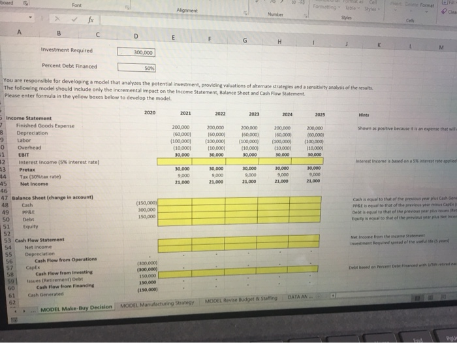This screenshot has width=457, height=343.
Task: Click the 'Income Statement' heading cell
Action: pyautogui.click(x=29, y=118)
